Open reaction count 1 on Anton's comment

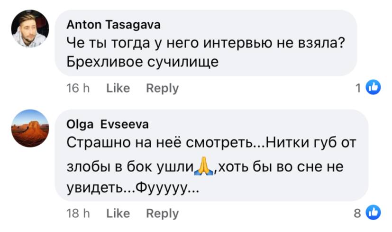(358, 88)
